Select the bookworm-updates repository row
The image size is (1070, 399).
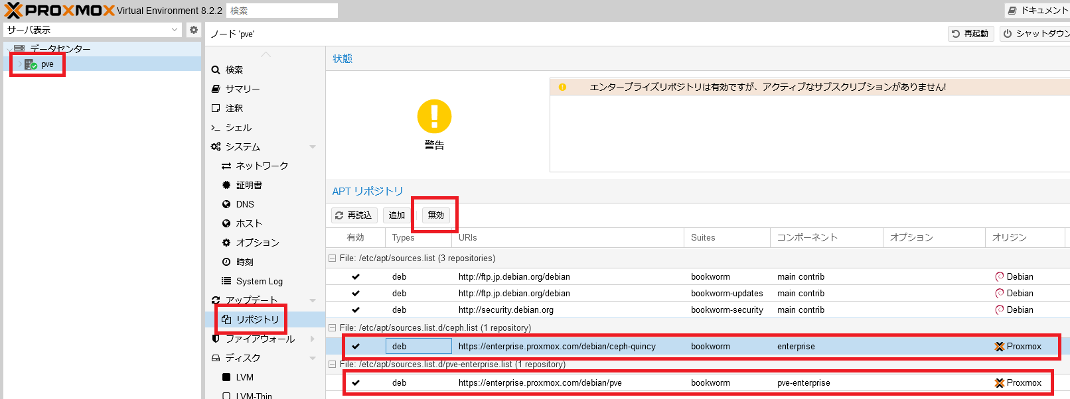698,294
